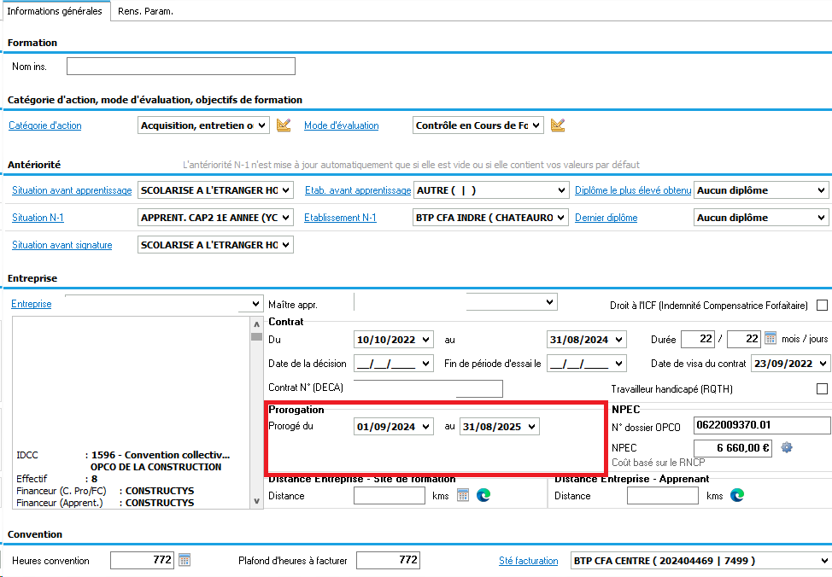The width and height of the screenshot is (832, 577).
Task: Open Edge icon for Entreprise - Site de formation distance
Action: coord(483,496)
